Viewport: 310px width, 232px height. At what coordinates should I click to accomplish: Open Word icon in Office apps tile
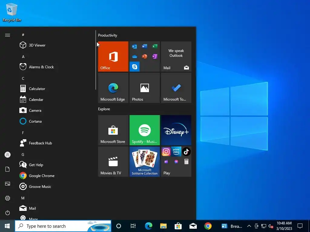click(144, 46)
